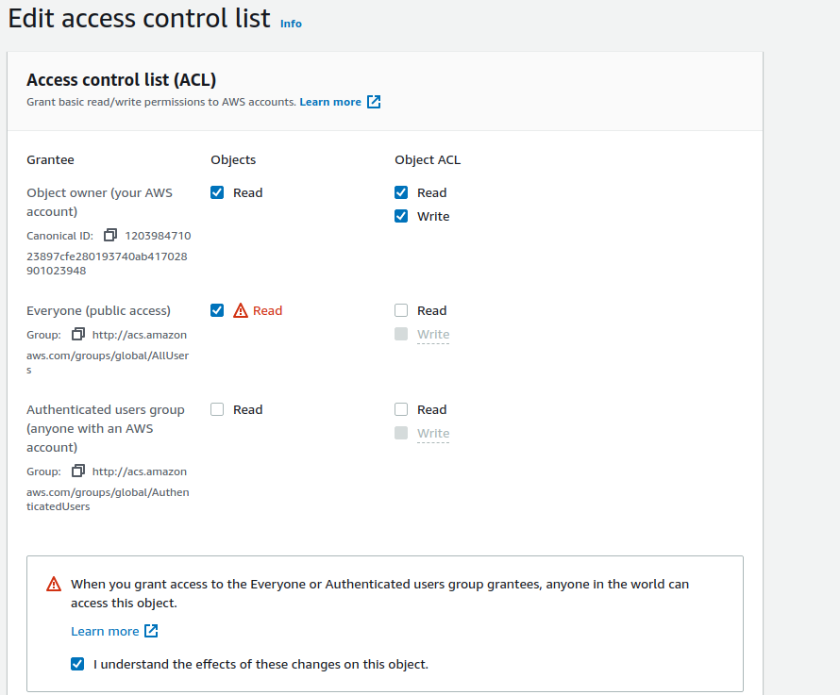
Task: Copy the AllUsers group URI
Action: 78,334
